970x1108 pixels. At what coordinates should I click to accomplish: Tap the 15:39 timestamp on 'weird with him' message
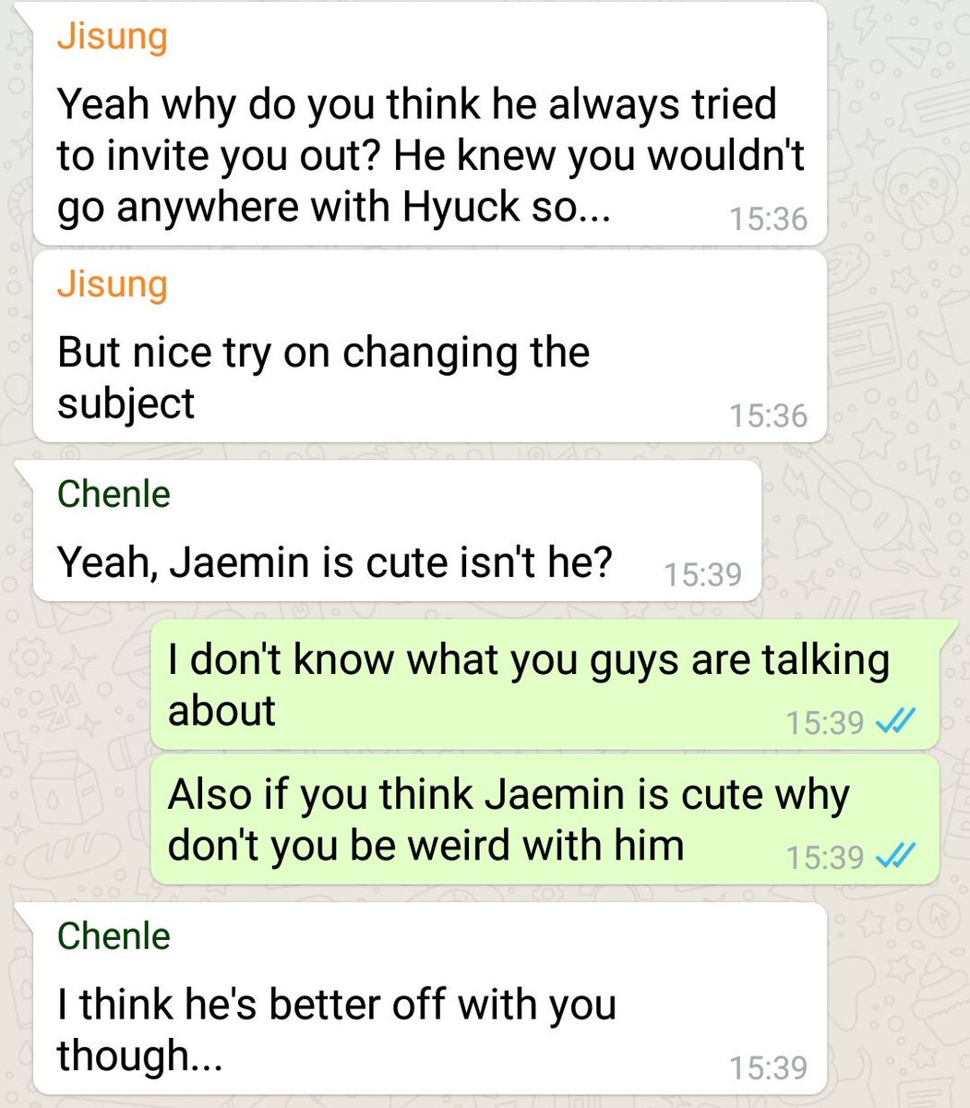[x=824, y=858]
